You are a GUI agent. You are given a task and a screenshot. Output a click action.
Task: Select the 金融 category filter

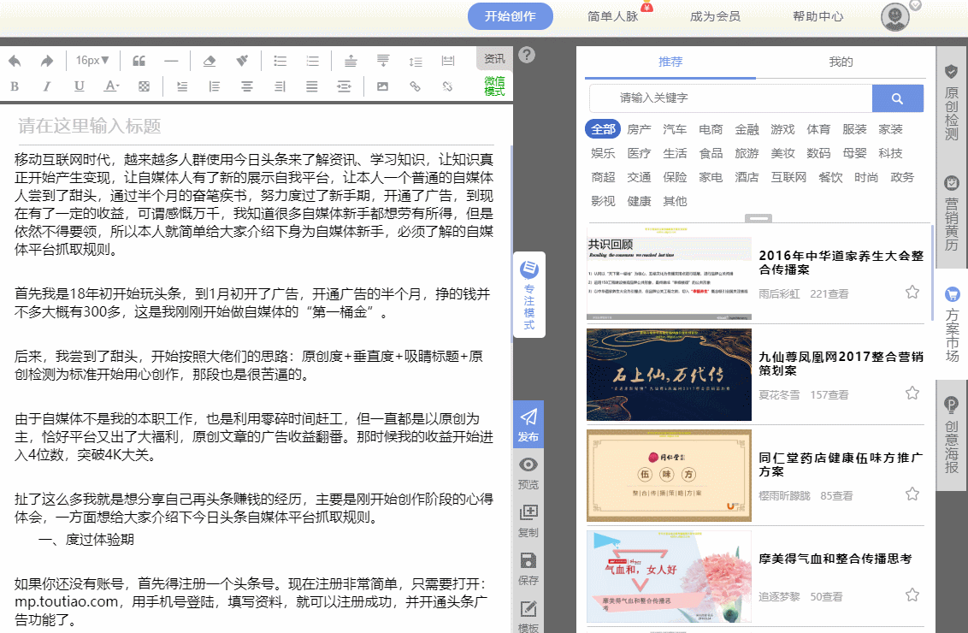point(747,129)
